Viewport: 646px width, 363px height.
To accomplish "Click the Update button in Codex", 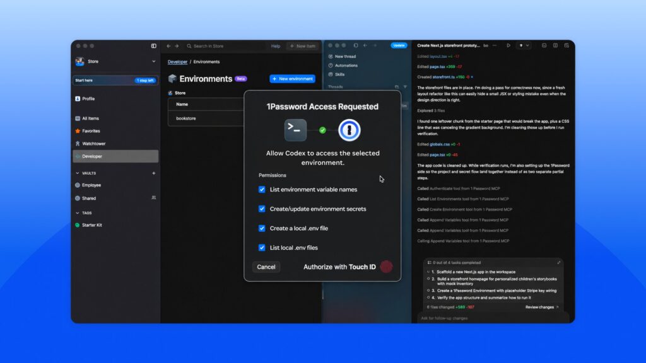I will click(x=399, y=45).
